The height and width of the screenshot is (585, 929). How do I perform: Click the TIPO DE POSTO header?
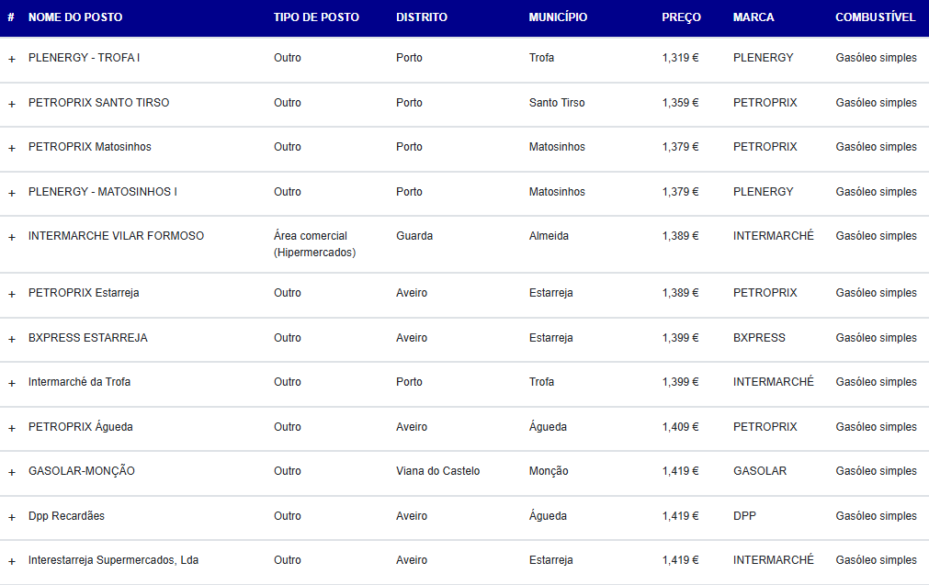coord(316,17)
